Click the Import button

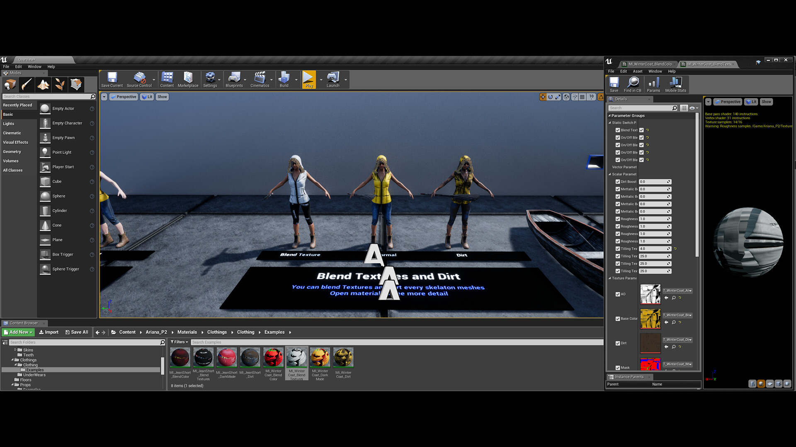click(49, 332)
